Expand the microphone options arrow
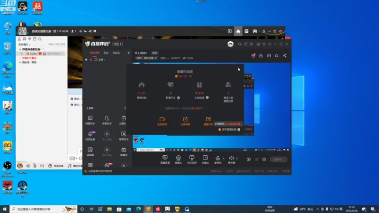Screen dimensions: 379x213 coord(223,159)
